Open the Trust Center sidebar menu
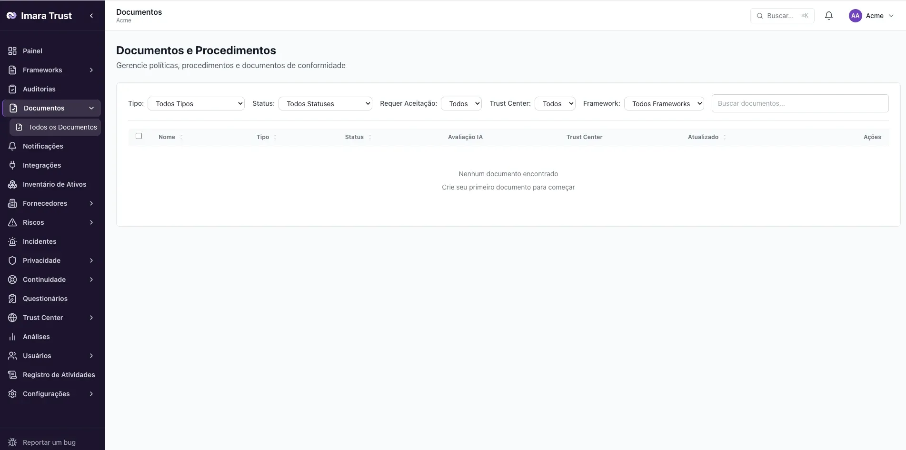The width and height of the screenshot is (906, 450). (x=51, y=318)
